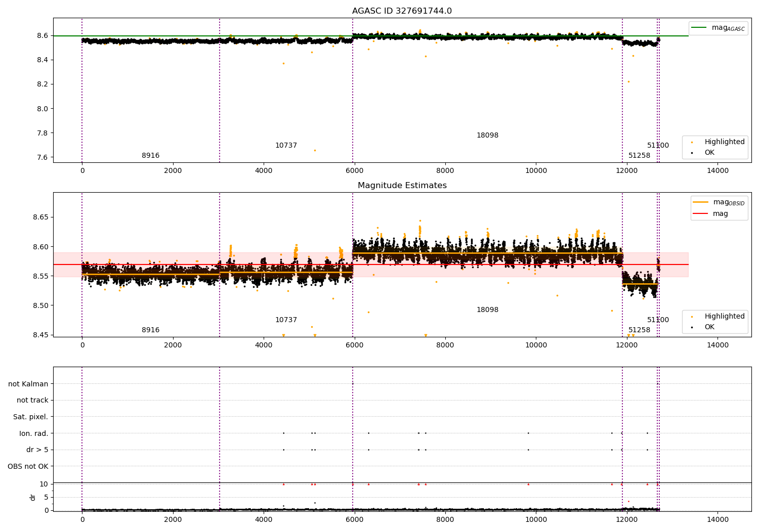Image resolution: width=759 pixels, height=531 pixels.
Task: Click the 8.4 y-axis tick of top plot
Action: click(43, 60)
